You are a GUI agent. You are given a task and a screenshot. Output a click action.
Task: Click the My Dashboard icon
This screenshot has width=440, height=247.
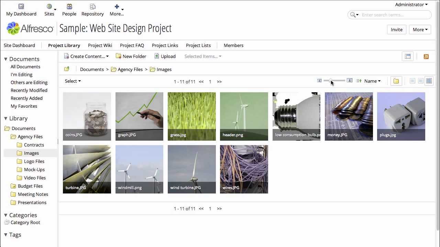pos(21,7)
